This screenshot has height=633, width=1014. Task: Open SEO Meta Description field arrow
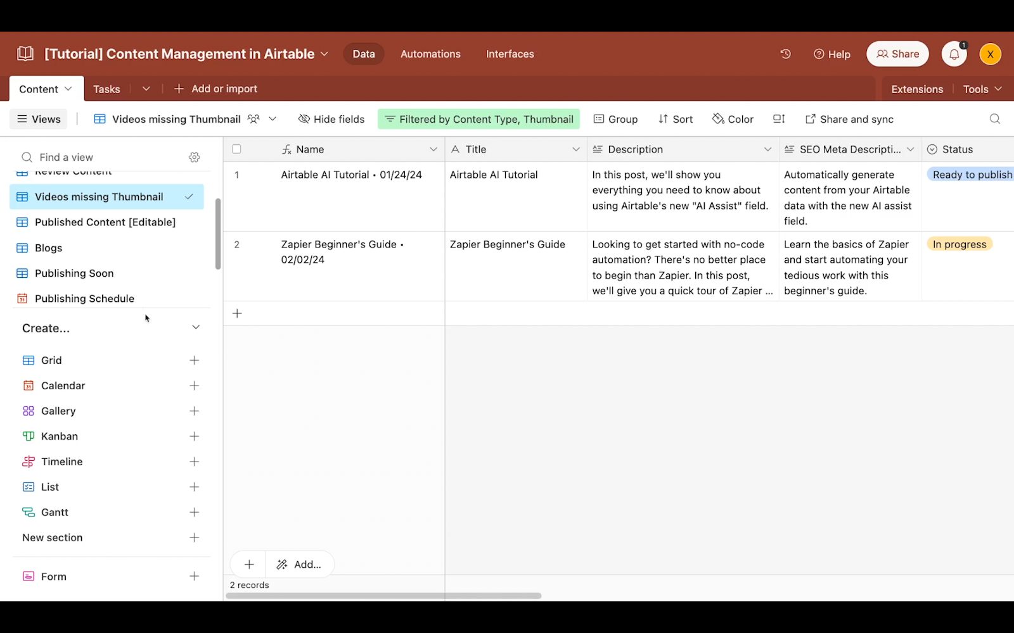tap(911, 149)
